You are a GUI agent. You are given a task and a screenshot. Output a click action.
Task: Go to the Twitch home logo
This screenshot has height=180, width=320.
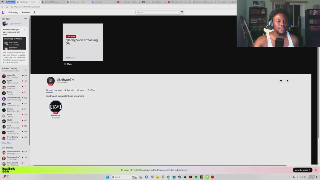click(3, 12)
